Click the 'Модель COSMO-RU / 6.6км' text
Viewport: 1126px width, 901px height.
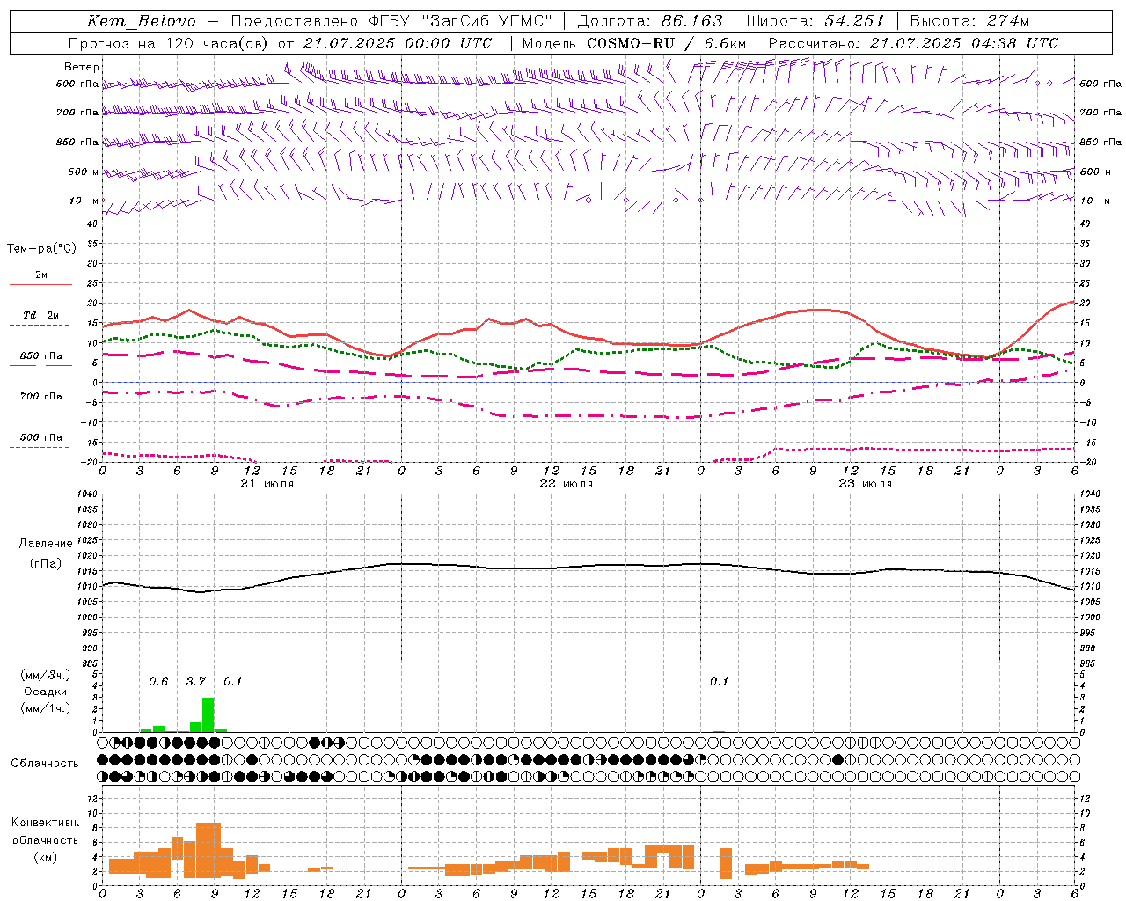[633, 43]
